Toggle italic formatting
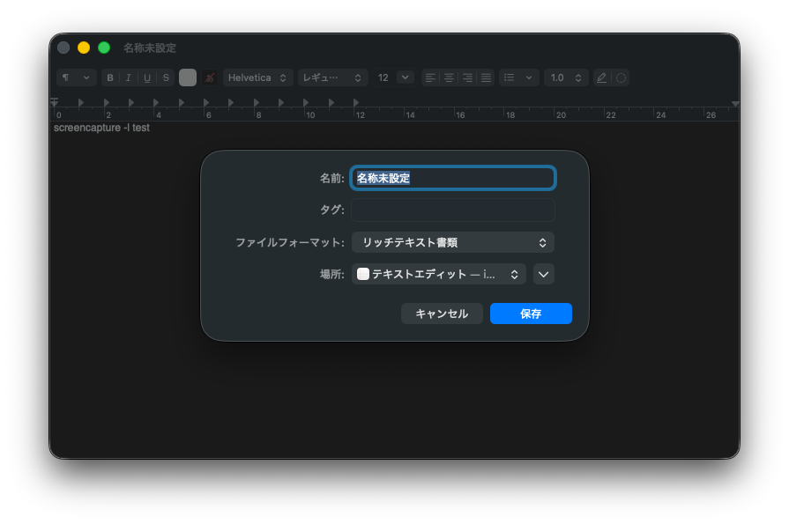 coord(129,77)
